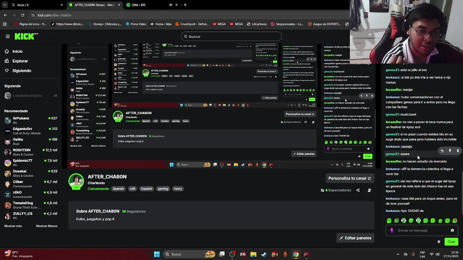463x260 pixels.
Task: Click the Spanish tag
Action: tap(118, 188)
